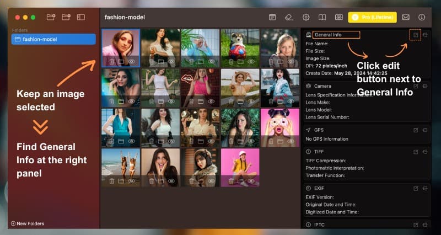Click trash icon on donut-eyes girl photo
The width and height of the screenshot is (441, 235).
point(271,141)
